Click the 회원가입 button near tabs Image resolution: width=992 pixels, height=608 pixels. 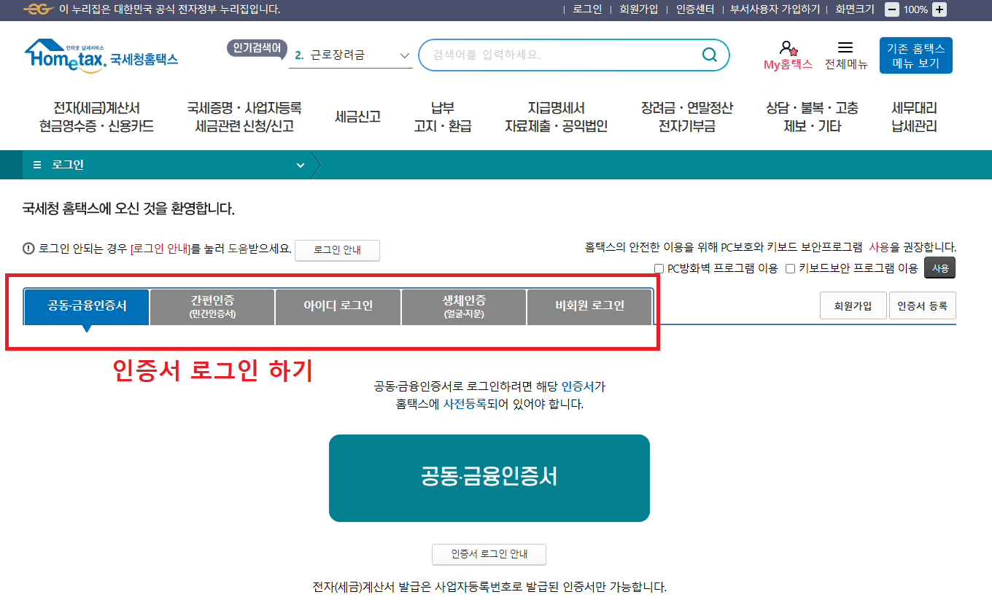853,306
